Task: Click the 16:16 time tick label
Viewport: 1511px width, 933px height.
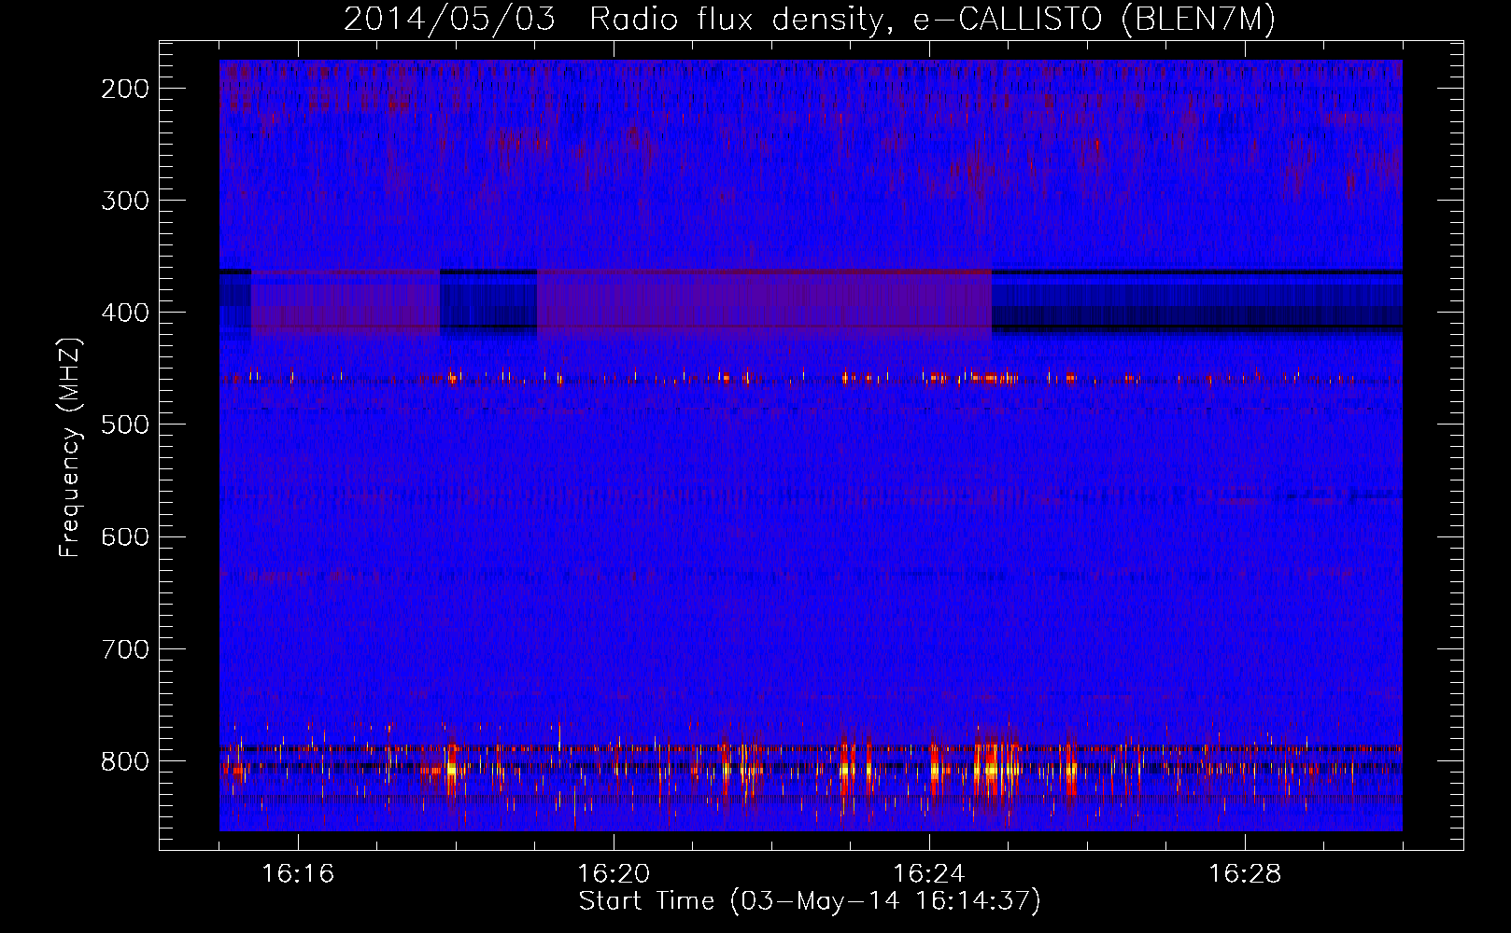Action: [x=298, y=874]
